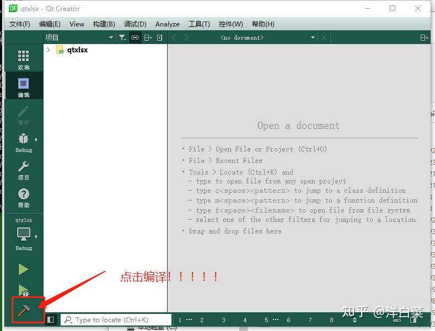
Task: Click the Type to locate input field
Action: [116, 319]
